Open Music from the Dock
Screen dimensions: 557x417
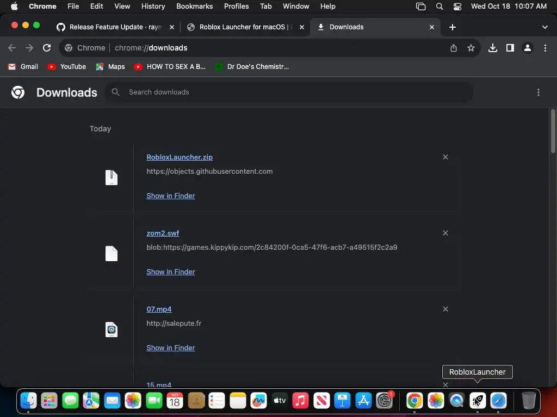[300, 401]
